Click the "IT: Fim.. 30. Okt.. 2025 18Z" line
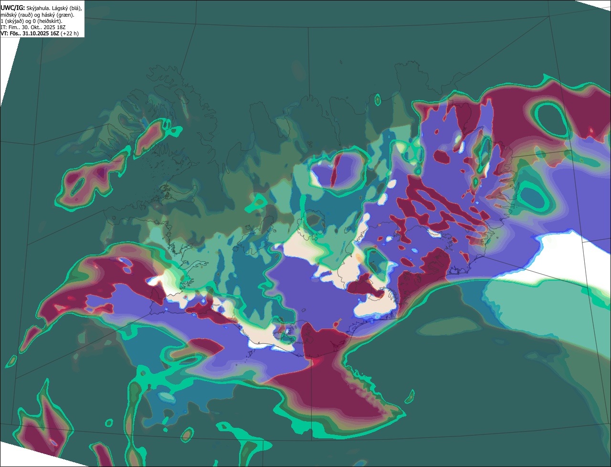This screenshot has width=611, height=467. 33,27
